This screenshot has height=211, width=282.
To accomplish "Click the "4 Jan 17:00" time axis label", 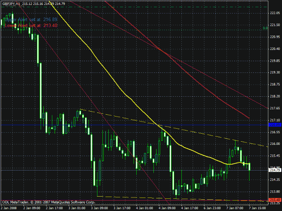I will tap(190, 208).
